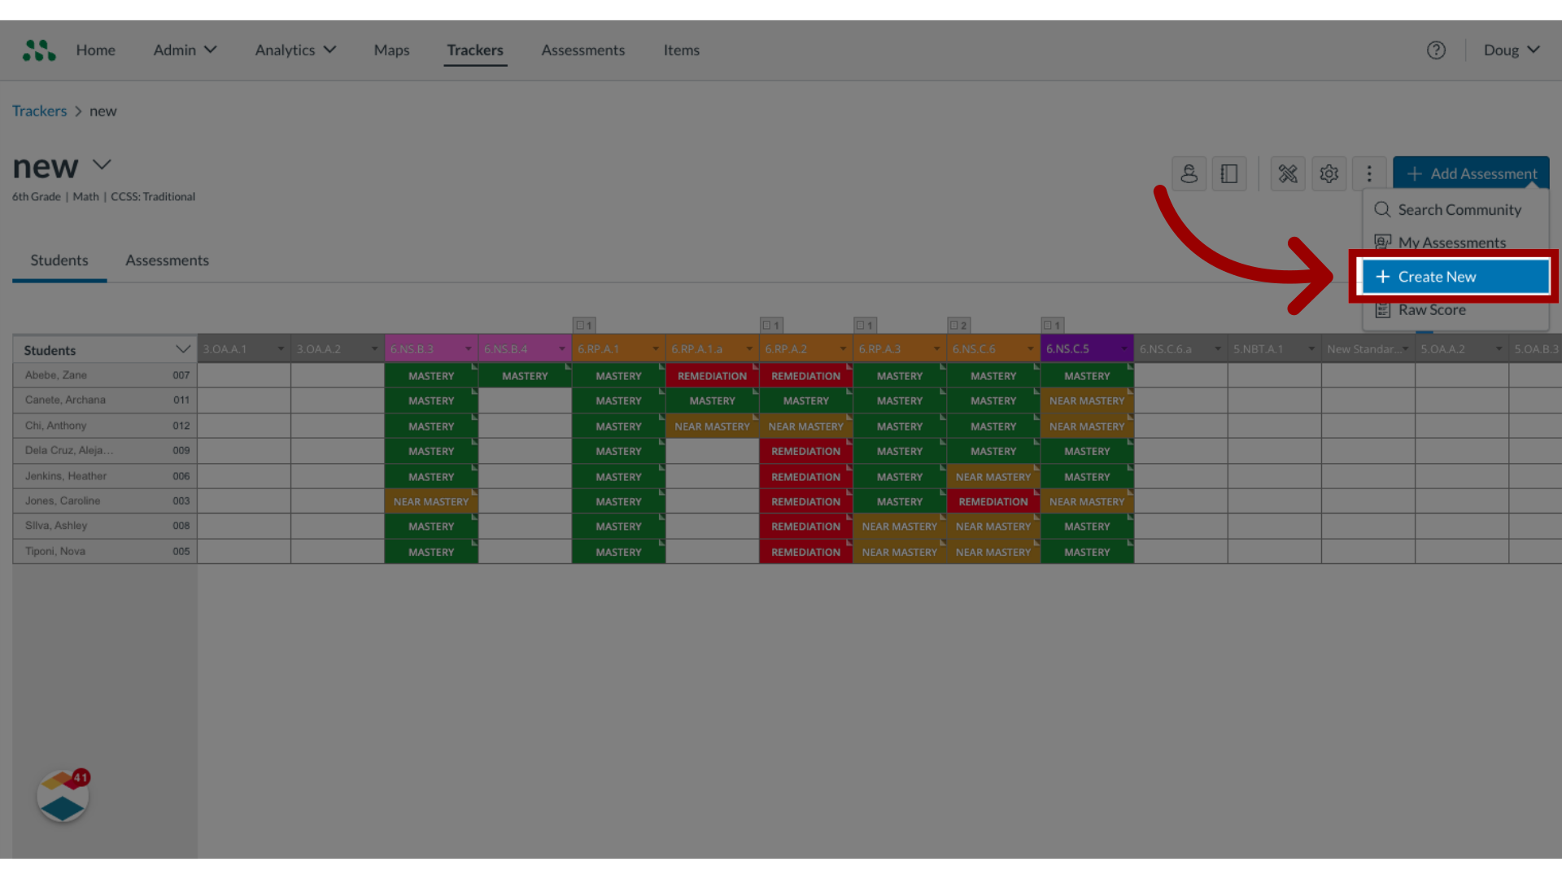
Task: Click student Jenkins, Heather row
Action: [105, 476]
